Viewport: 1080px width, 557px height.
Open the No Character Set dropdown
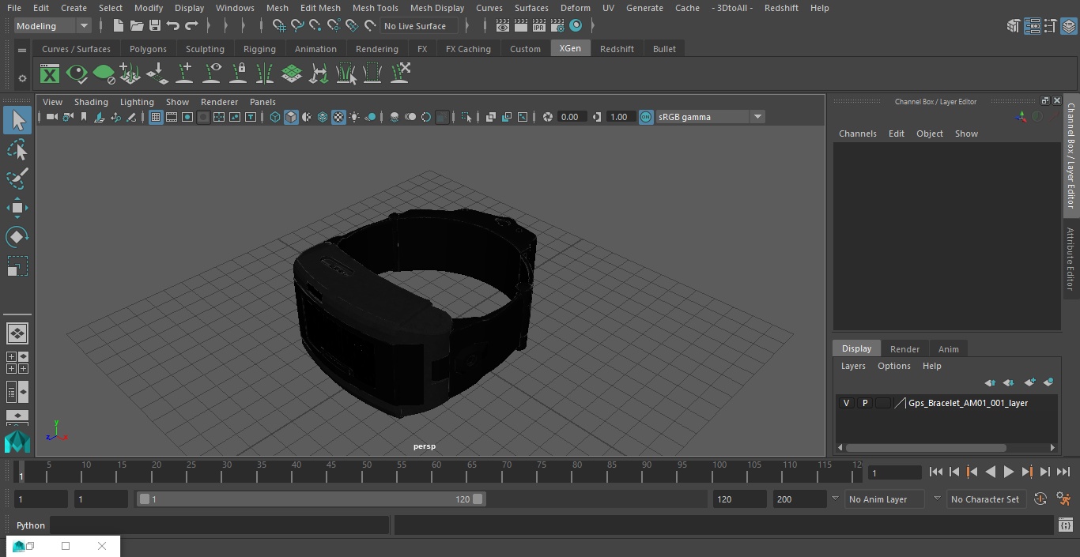click(x=986, y=499)
